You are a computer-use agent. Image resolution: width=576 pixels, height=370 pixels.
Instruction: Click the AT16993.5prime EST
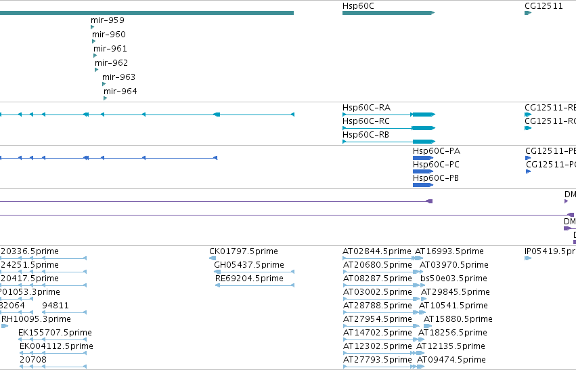pos(419,258)
